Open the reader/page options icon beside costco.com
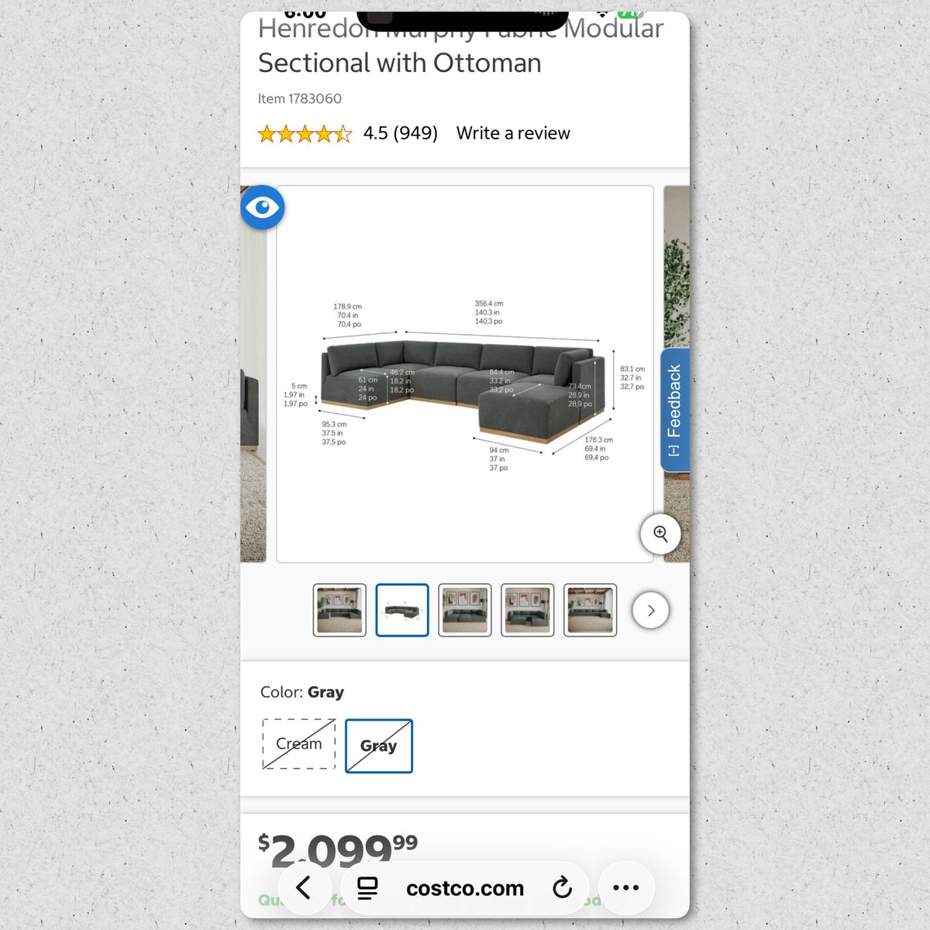930x930 pixels. pos(367,888)
